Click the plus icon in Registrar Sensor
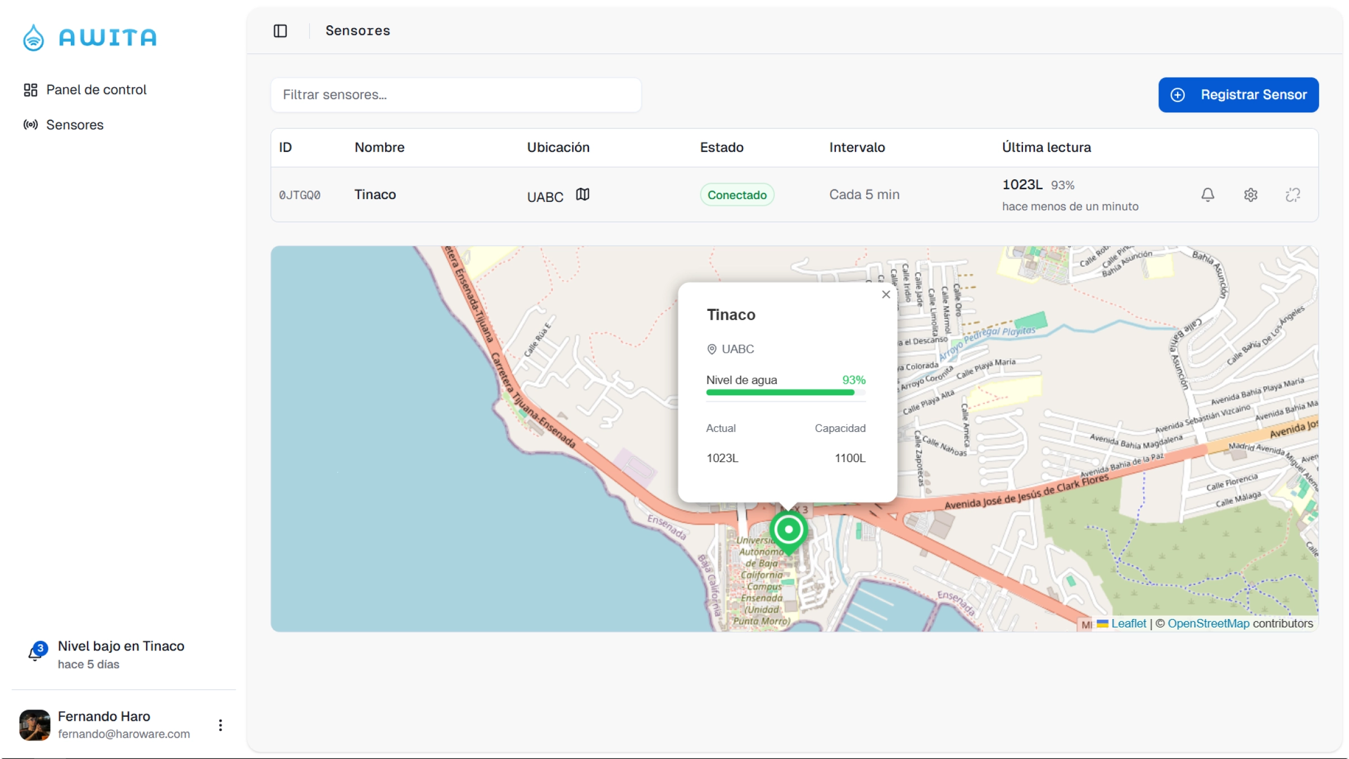Image resolution: width=1349 pixels, height=759 pixels. (x=1178, y=95)
